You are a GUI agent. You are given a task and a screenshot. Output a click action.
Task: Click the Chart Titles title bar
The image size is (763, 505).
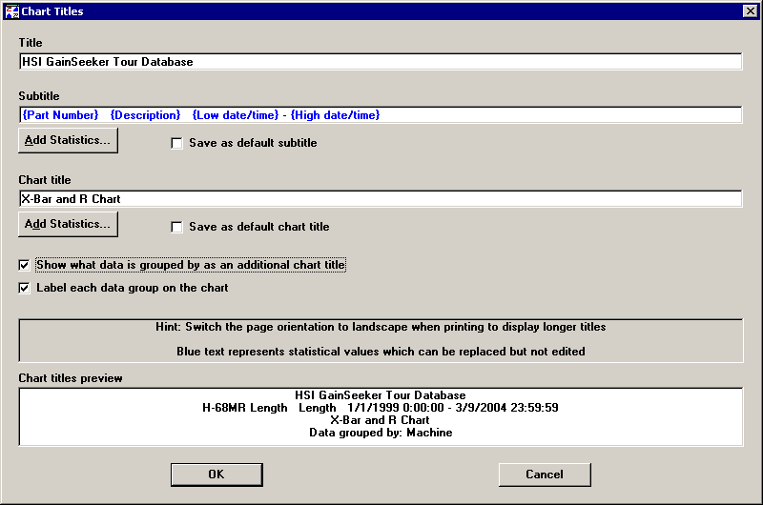[x=381, y=11]
